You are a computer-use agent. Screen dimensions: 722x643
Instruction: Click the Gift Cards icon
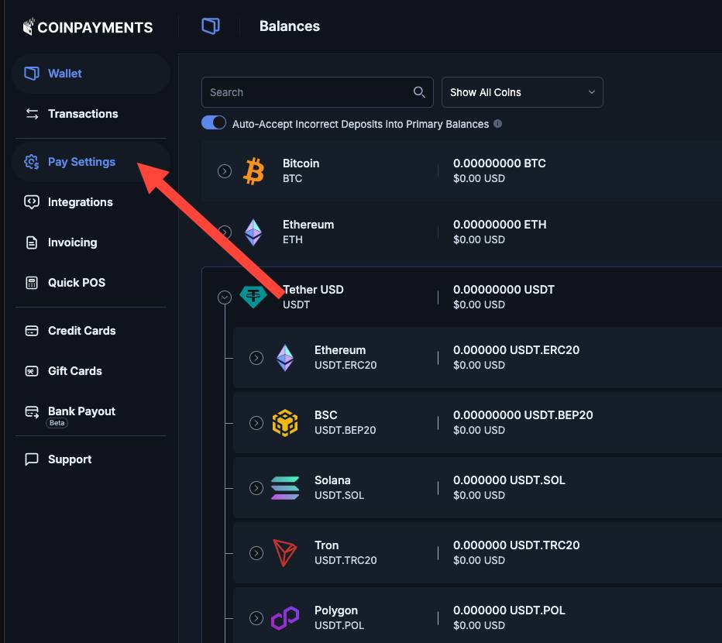(31, 371)
